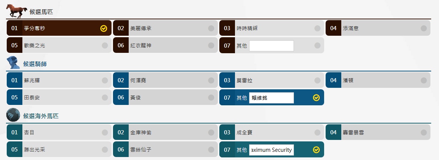Pick horse option 05 歡樂之光
This screenshot has height=160, width=439.
[x=59, y=45]
